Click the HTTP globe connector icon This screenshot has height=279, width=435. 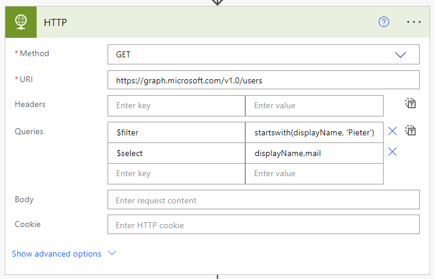click(21, 22)
